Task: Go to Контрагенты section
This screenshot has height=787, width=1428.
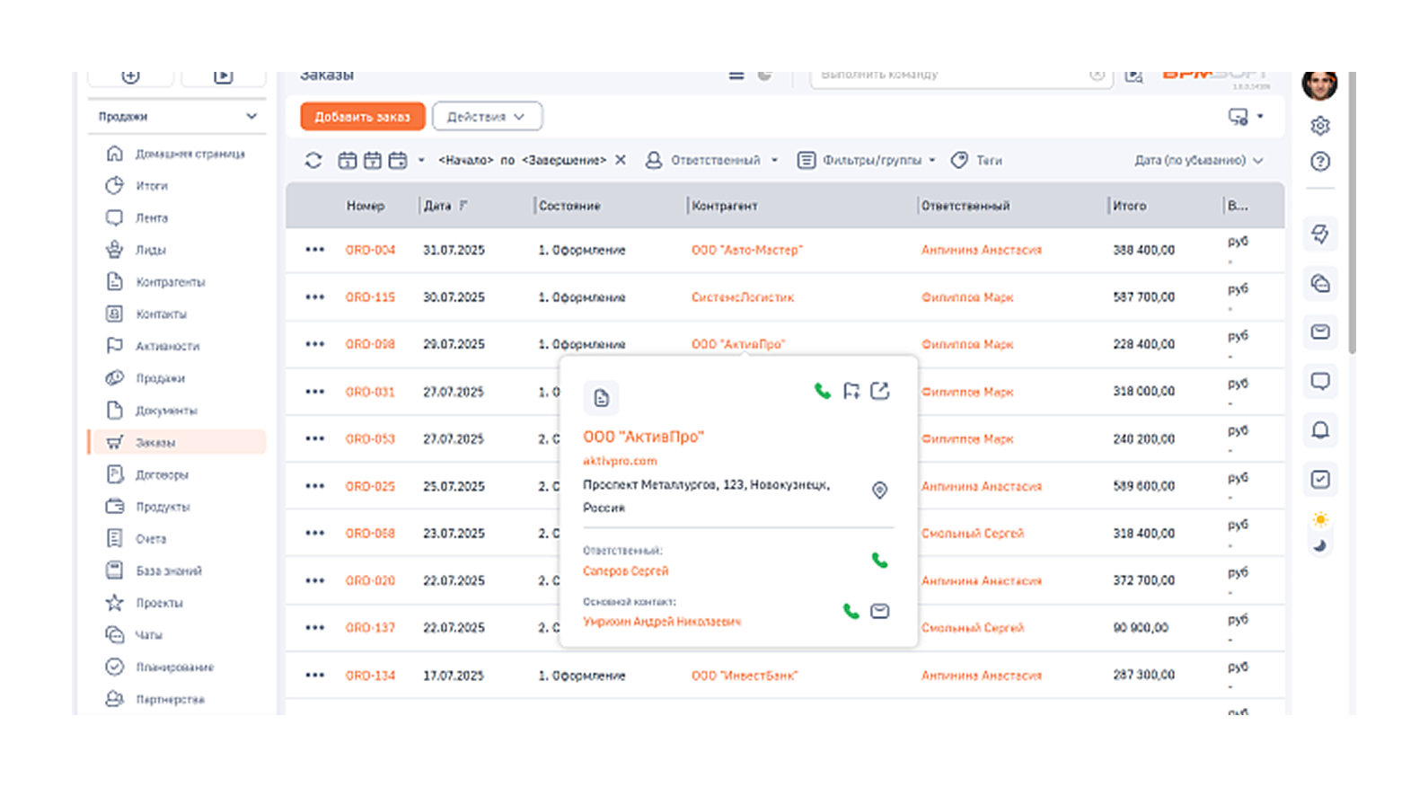Action: click(x=171, y=282)
